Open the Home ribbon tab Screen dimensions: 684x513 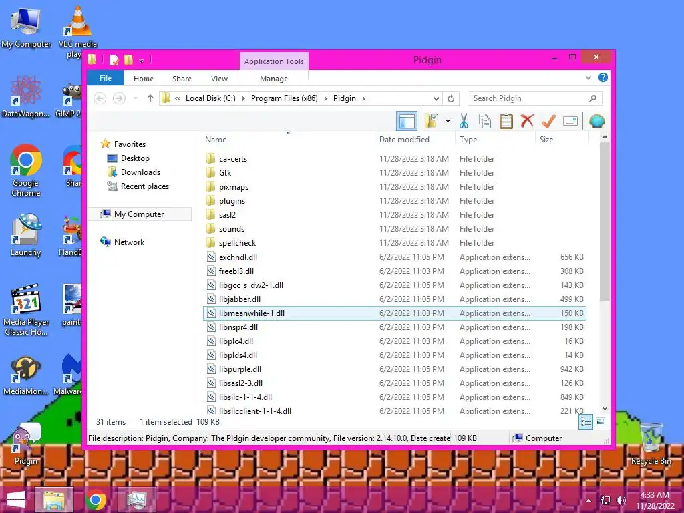pos(144,79)
